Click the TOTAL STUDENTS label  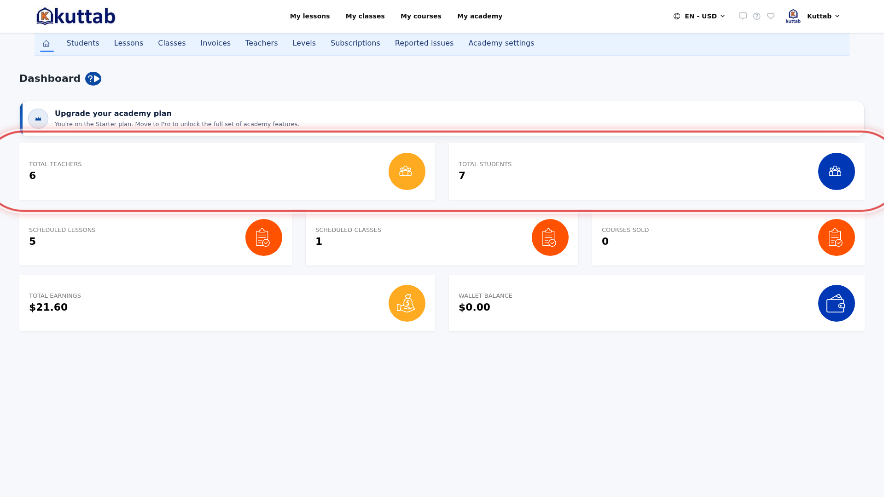pyautogui.click(x=485, y=164)
